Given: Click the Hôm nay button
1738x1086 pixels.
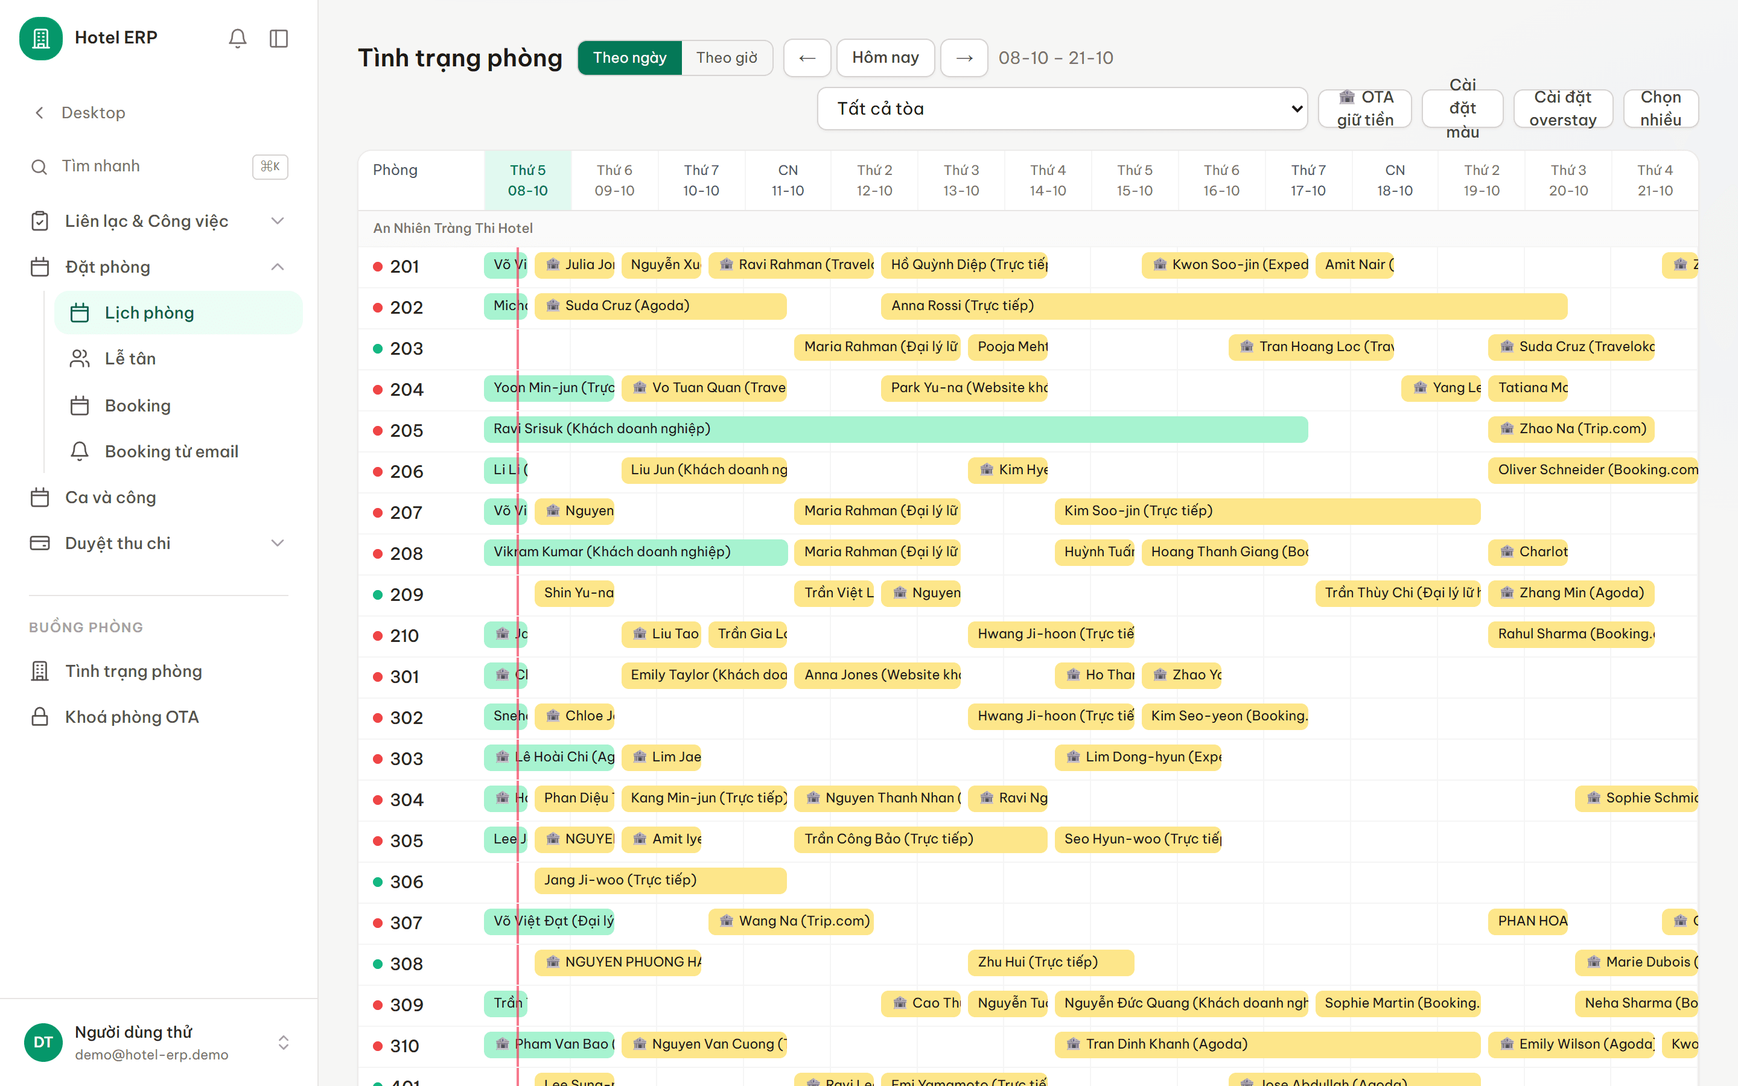Looking at the screenshot, I should pos(885,57).
